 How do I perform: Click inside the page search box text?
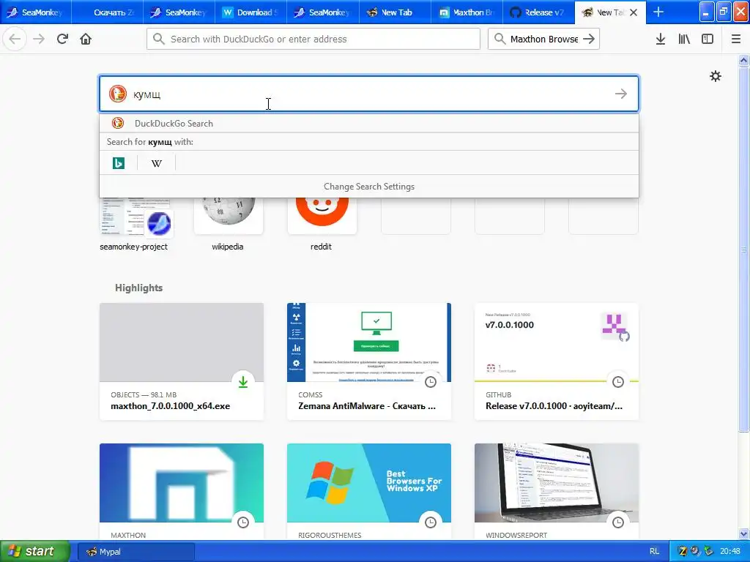click(x=368, y=94)
